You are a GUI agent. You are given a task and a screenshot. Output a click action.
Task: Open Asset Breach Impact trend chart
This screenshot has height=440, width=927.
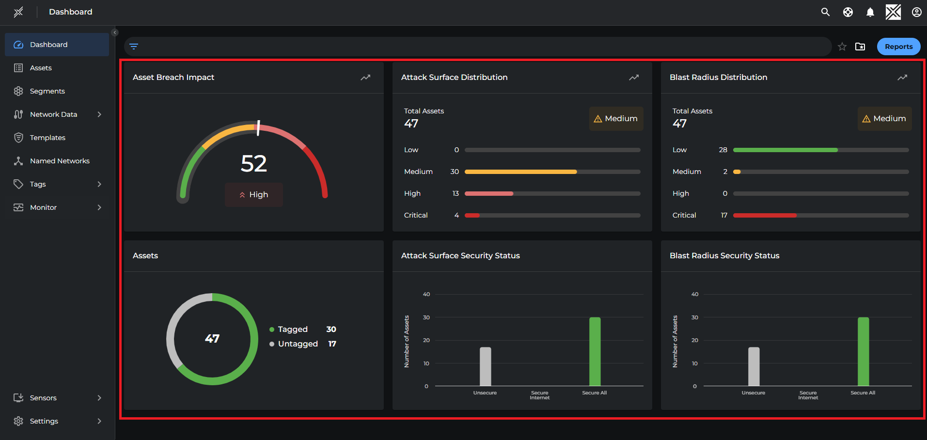(x=365, y=78)
